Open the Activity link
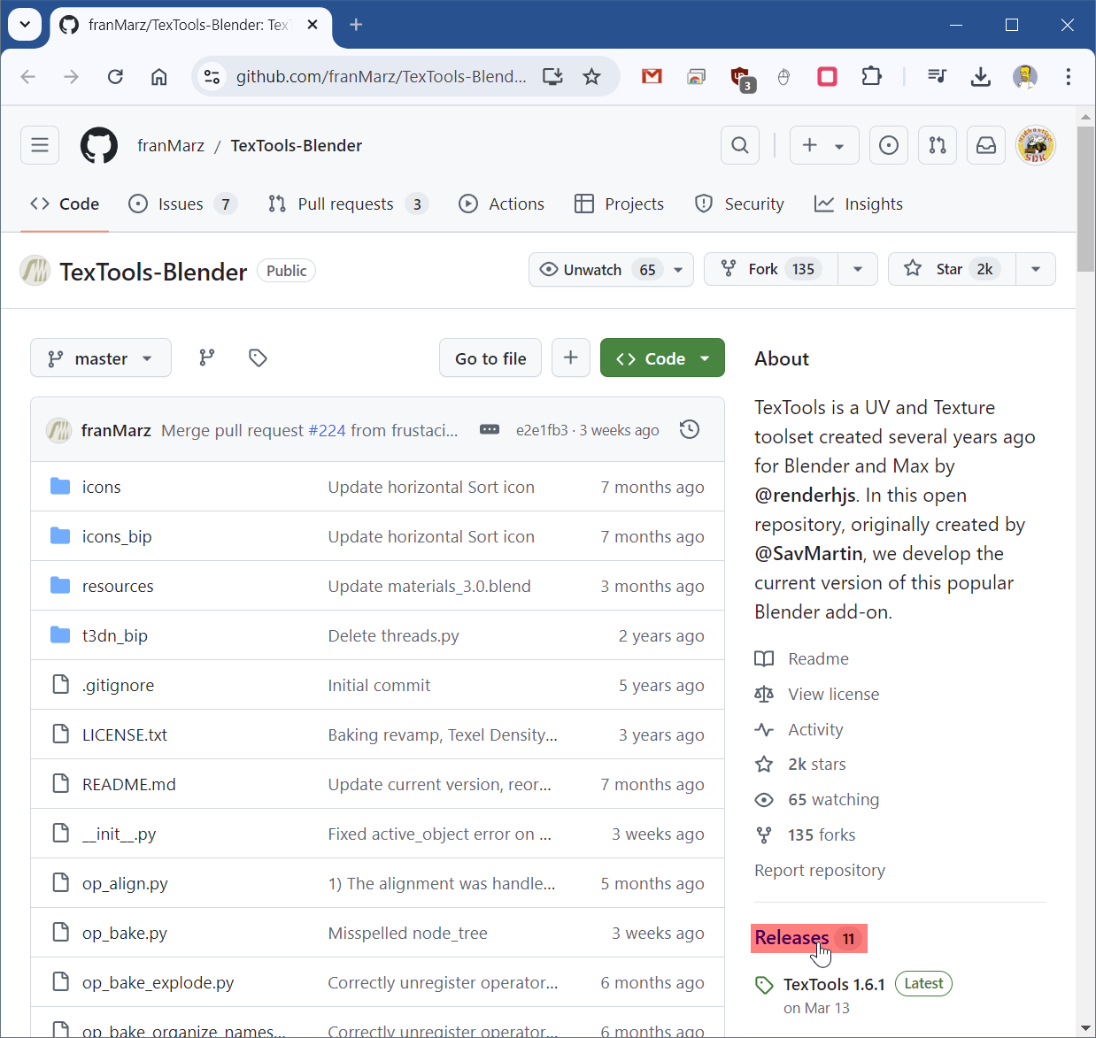The width and height of the screenshot is (1096, 1038). click(799, 729)
